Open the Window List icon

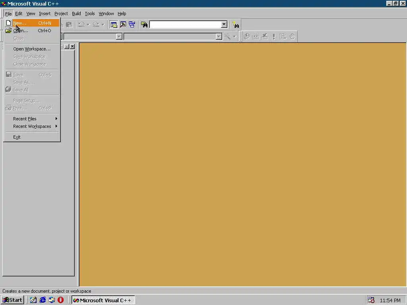[132, 25]
